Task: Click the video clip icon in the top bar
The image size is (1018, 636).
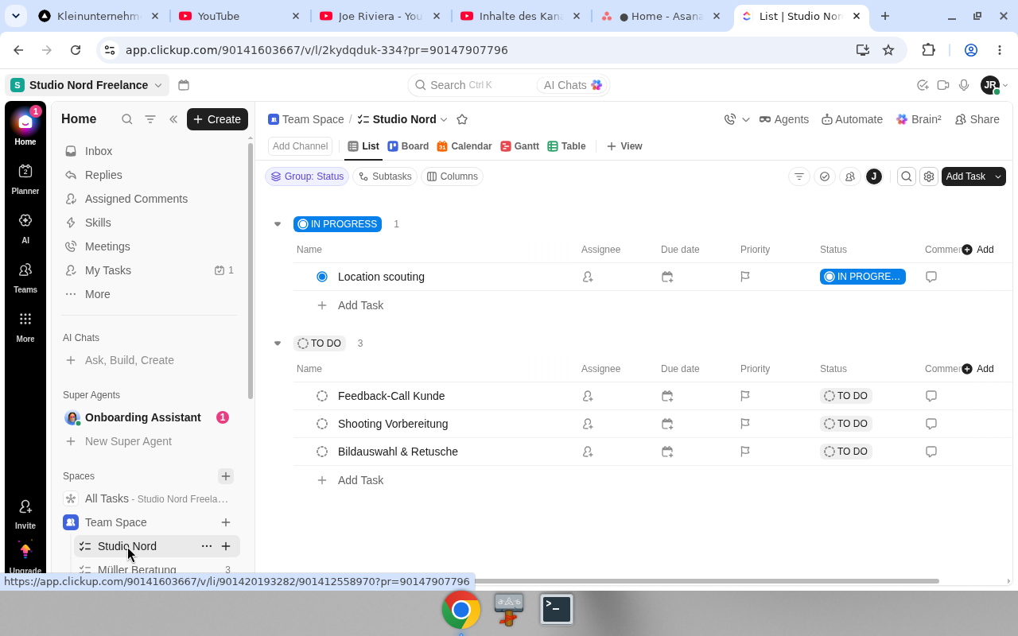Action: coord(943,85)
